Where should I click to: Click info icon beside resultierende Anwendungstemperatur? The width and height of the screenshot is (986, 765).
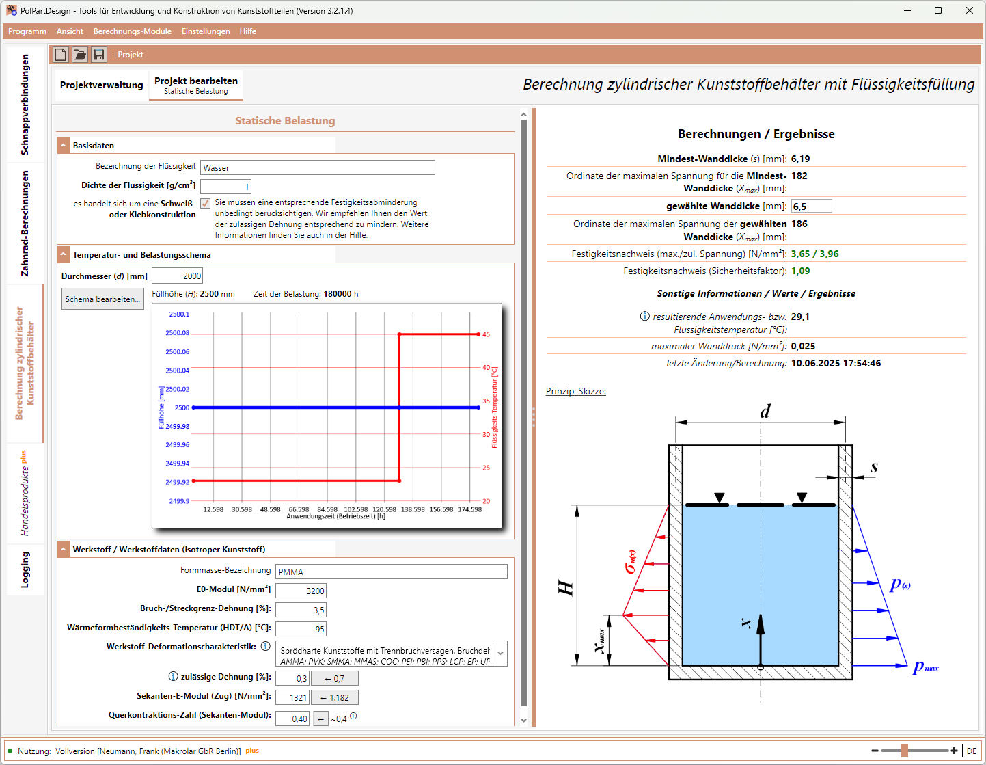point(644,317)
